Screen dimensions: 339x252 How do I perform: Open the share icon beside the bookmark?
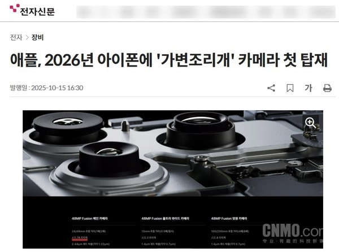(x=271, y=88)
